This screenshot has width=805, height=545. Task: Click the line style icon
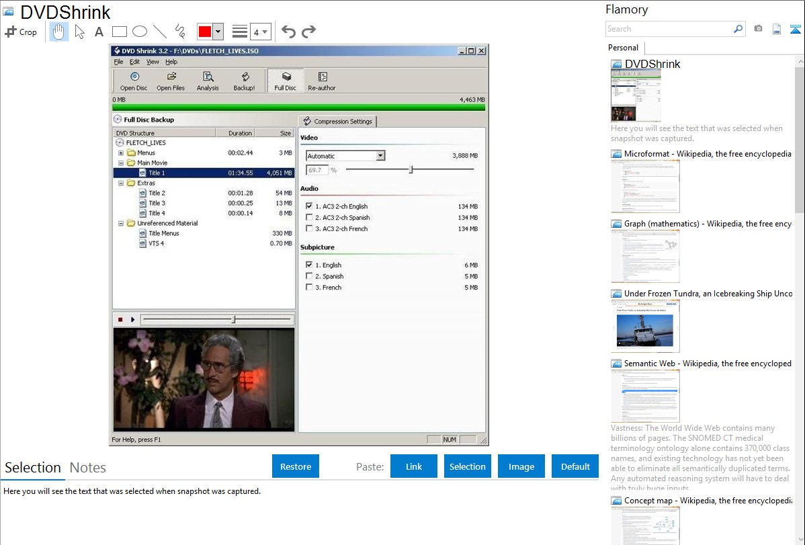coord(240,32)
